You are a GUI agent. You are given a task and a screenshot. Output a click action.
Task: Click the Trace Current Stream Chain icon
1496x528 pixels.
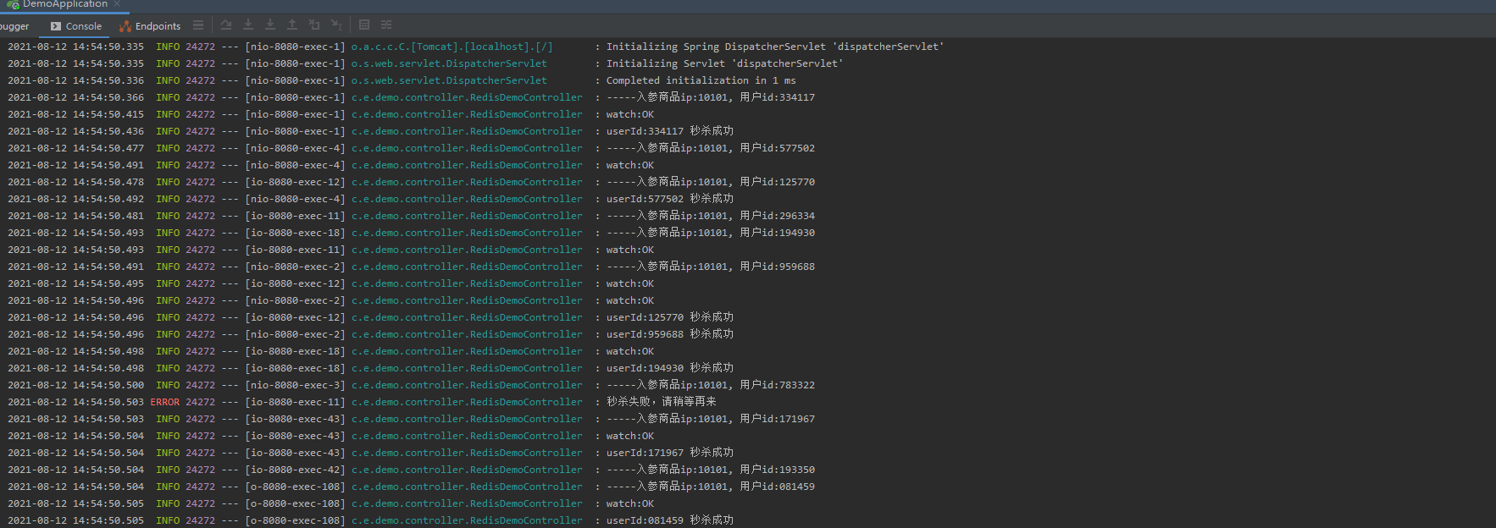pos(386,25)
